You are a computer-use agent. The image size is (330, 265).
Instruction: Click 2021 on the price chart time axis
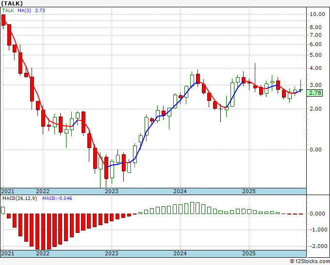coord(8,191)
